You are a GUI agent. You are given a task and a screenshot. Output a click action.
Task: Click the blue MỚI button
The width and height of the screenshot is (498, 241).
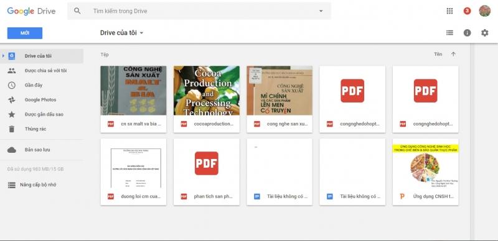[x=25, y=33]
